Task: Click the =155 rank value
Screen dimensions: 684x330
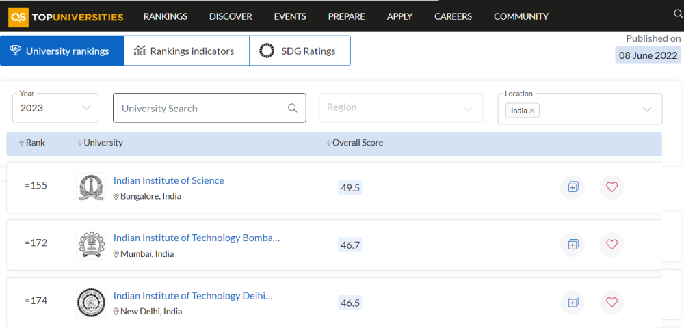Action: [x=36, y=186]
